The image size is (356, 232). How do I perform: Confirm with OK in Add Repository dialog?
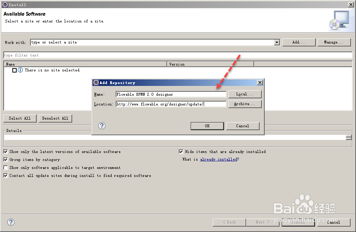207,126
